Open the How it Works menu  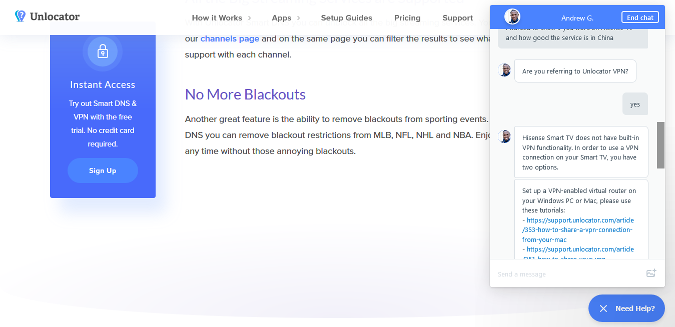pyautogui.click(x=217, y=18)
